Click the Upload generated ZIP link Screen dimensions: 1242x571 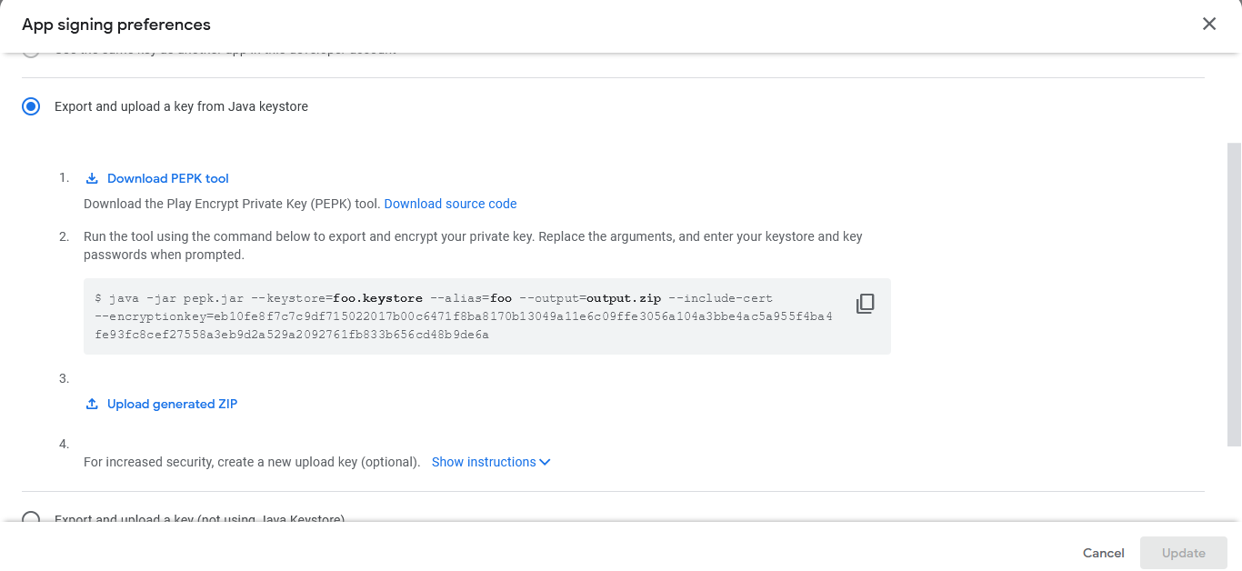coord(172,404)
